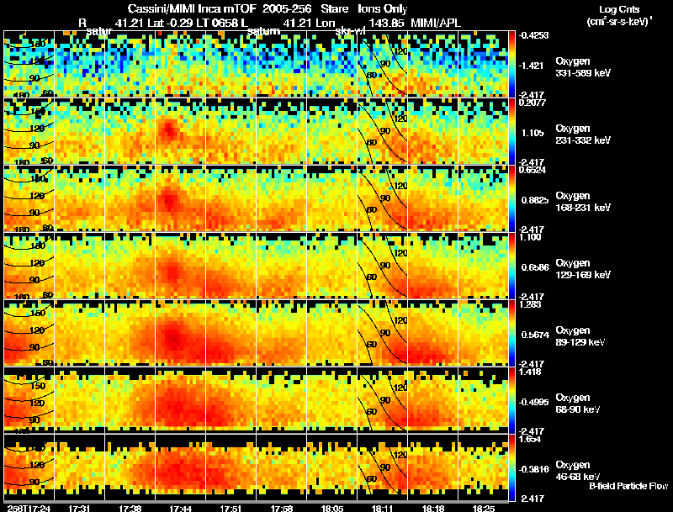Select the 'Log Cnts' colorbar heading
Screen dimensions: 673x512
[x=619, y=9]
